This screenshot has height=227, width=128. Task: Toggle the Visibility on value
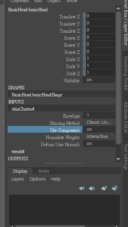pyautogui.click(x=99, y=80)
